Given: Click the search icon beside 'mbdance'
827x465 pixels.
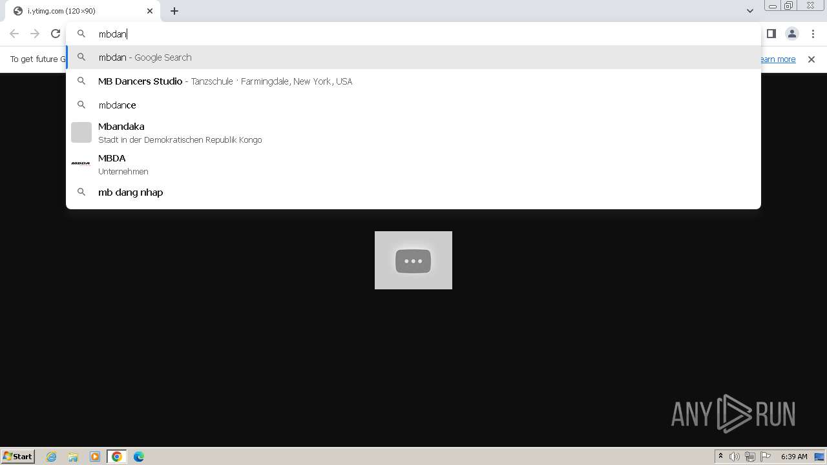Looking at the screenshot, I should (x=81, y=105).
